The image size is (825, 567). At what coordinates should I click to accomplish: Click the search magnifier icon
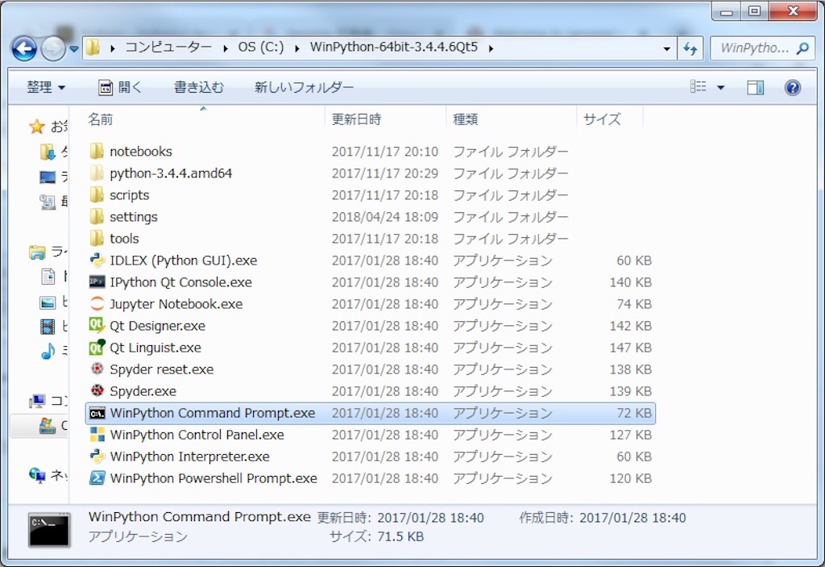pos(802,48)
